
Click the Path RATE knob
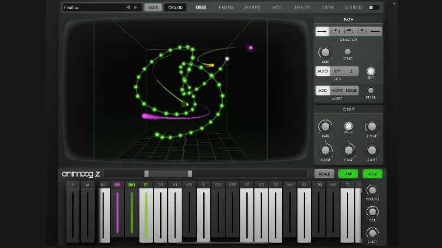[x=325, y=52]
